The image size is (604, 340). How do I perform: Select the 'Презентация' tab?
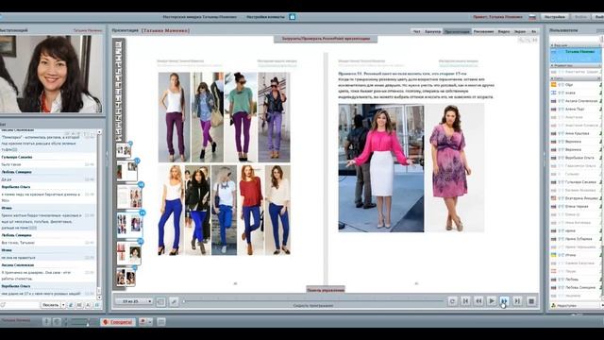pyautogui.click(x=457, y=31)
